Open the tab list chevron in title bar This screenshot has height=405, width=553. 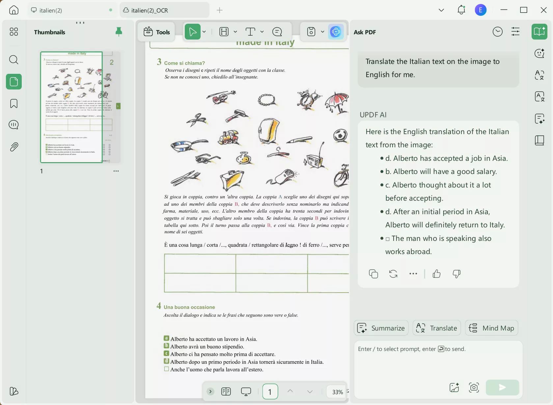tap(441, 10)
